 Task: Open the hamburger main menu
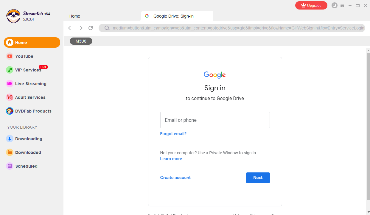[342, 5]
